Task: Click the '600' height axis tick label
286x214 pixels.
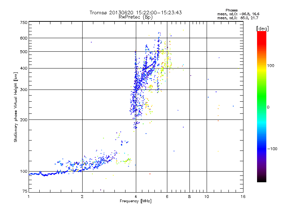Action: (x=24, y=38)
